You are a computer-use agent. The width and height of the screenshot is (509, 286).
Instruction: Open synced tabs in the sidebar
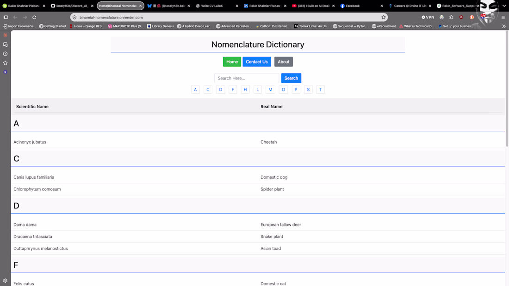5,44
